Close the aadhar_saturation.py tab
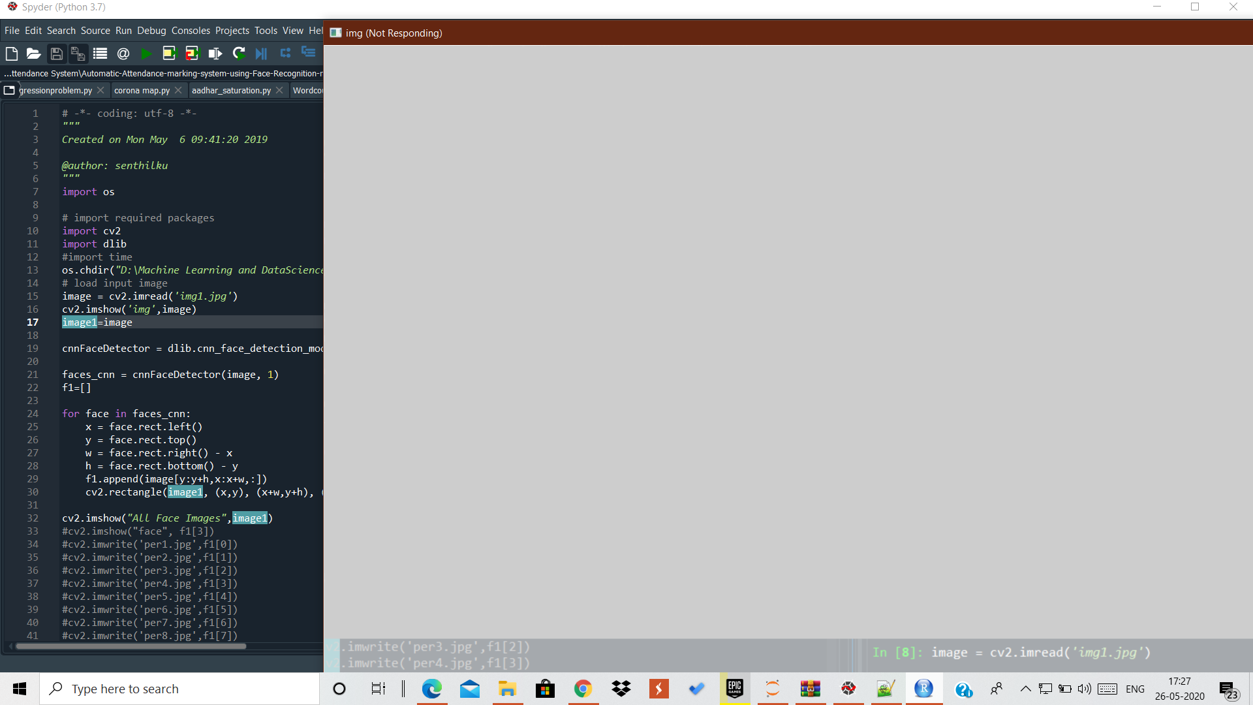This screenshot has height=705, width=1253. pyautogui.click(x=279, y=90)
